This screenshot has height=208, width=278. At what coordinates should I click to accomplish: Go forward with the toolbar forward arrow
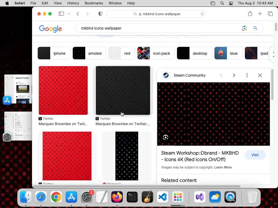pyautogui.click(x=87, y=14)
